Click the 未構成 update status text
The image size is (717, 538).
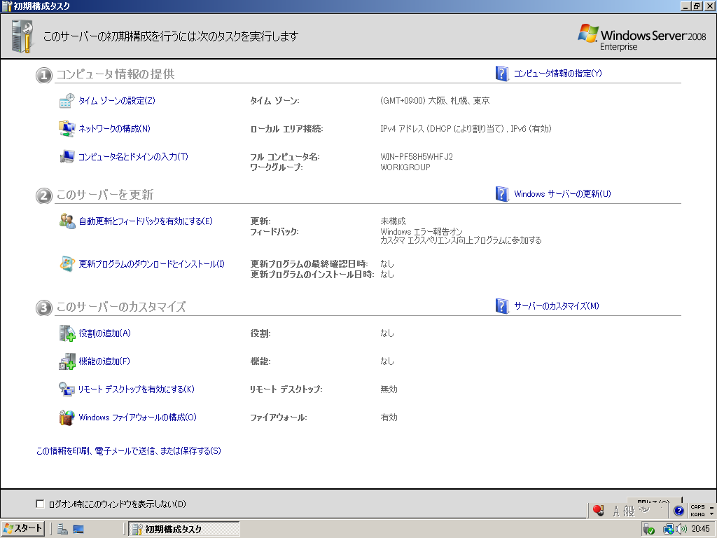click(x=393, y=221)
